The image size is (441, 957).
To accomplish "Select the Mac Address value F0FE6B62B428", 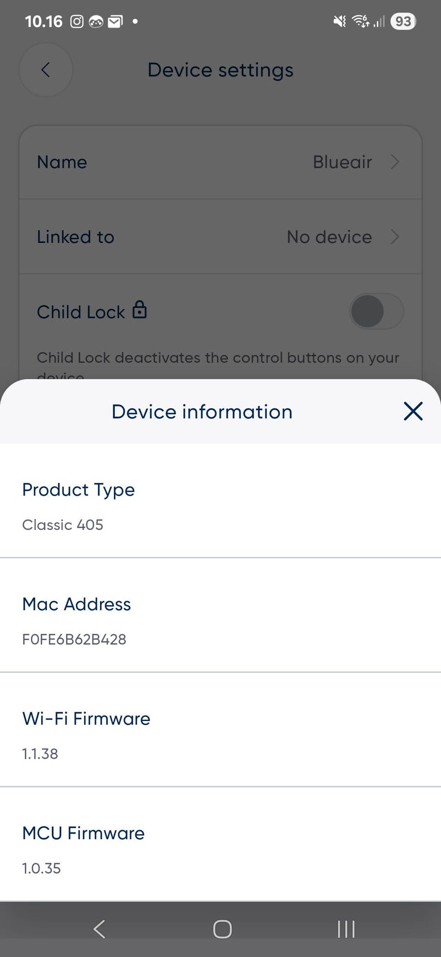I will [x=74, y=639].
